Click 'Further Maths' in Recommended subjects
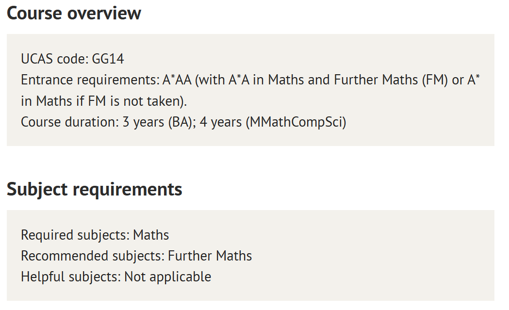This screenshot has height=310, width=509. tap(210, 256)
